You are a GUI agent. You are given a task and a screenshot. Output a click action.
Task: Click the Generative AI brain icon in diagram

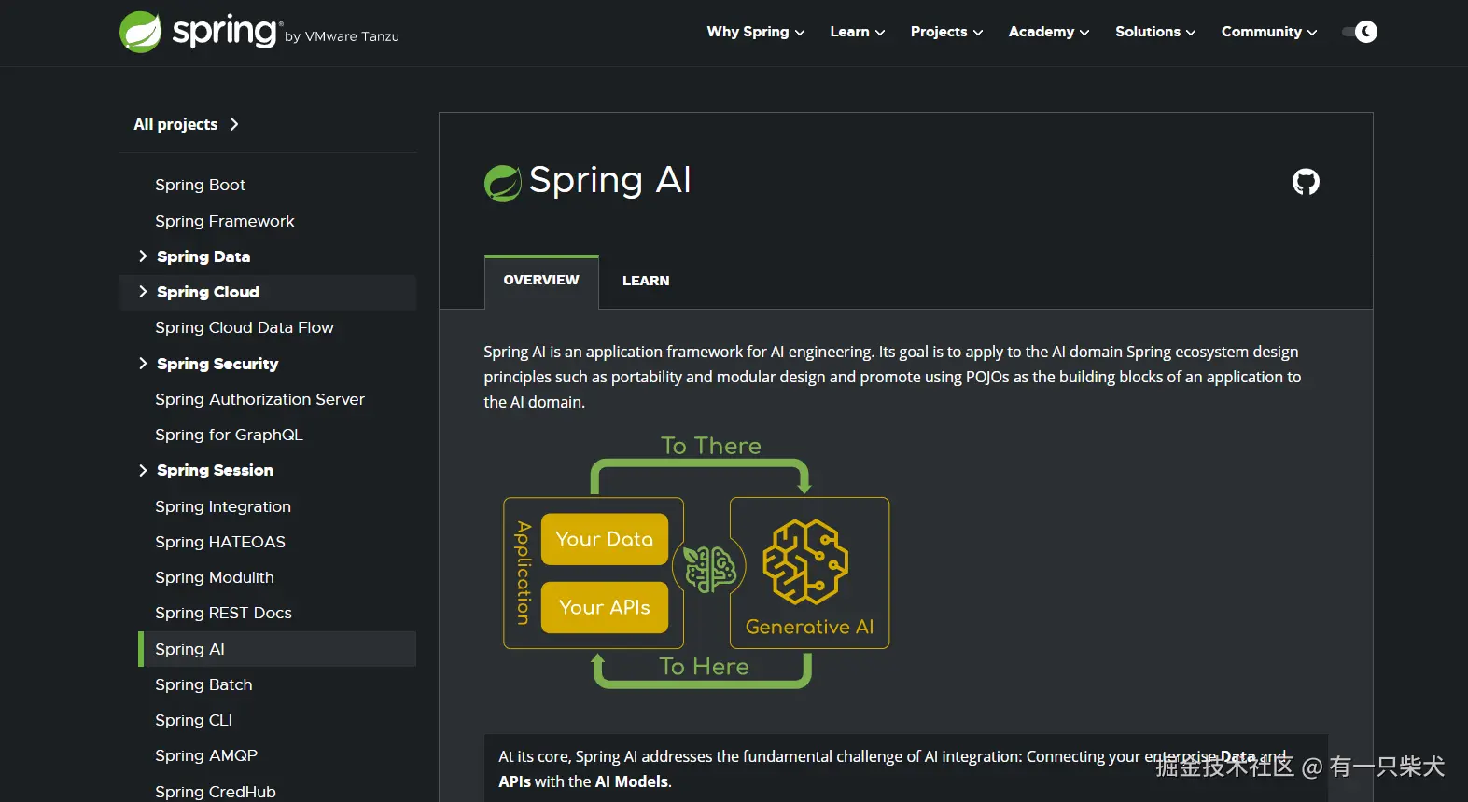pyautogui.click(x=805, y=561)
